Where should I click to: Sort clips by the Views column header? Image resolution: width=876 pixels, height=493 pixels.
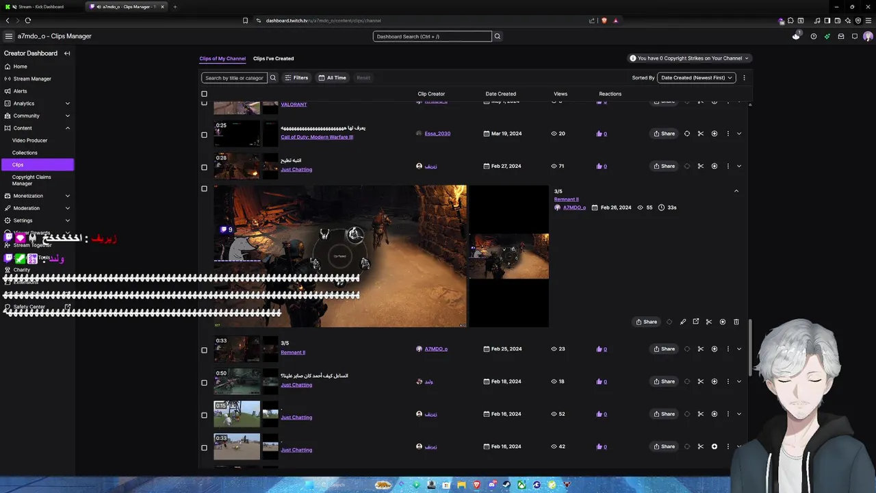coord(561,94)
